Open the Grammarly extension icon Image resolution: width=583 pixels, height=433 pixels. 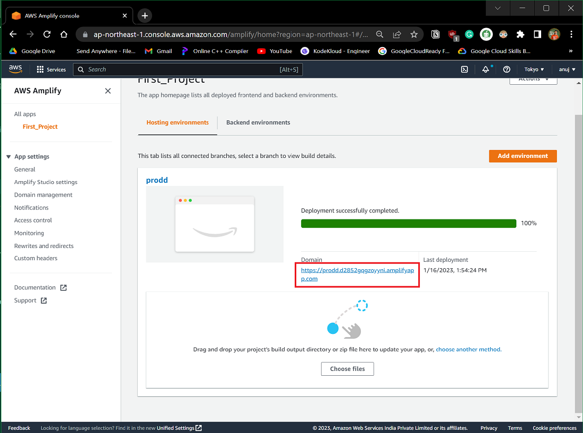point(469,34)
